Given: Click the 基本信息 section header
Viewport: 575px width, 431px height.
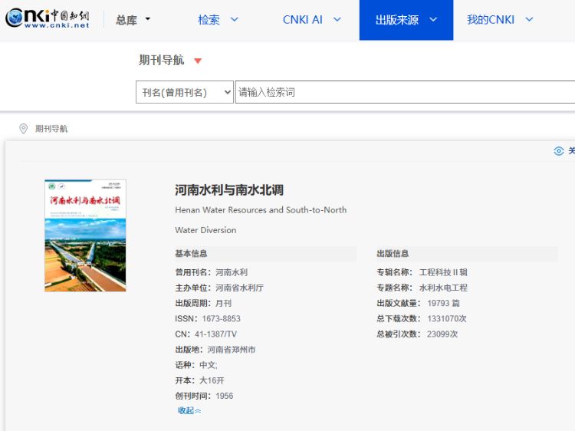Looking at the screenshot, I should click(191, 254).
